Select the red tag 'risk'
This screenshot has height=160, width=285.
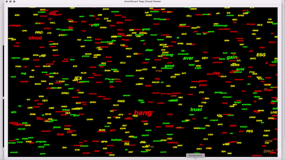pyautogui.click(x=216, y=73)
